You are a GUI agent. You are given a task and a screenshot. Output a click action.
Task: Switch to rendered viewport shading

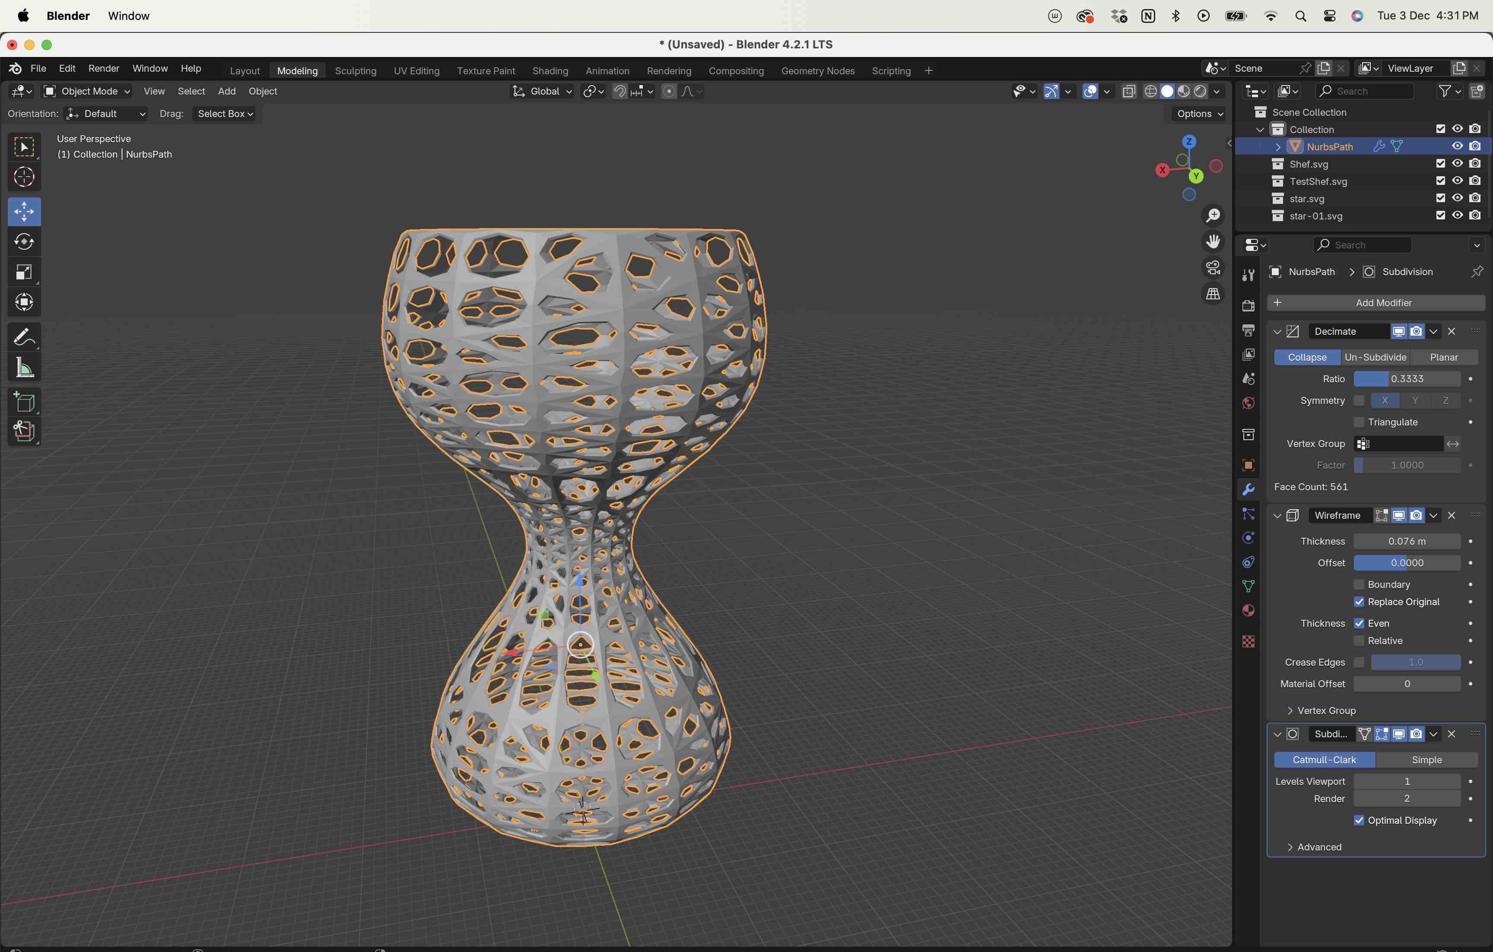[1201, 91]
